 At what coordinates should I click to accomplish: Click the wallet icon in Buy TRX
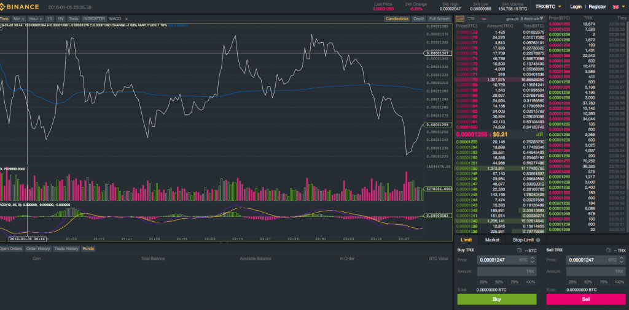pos(520,251)
